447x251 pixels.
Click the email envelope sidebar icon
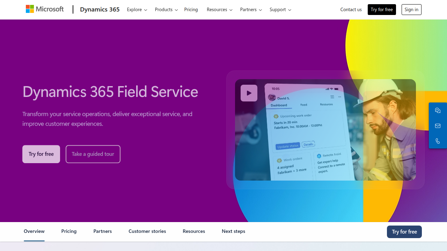(438, 126)
